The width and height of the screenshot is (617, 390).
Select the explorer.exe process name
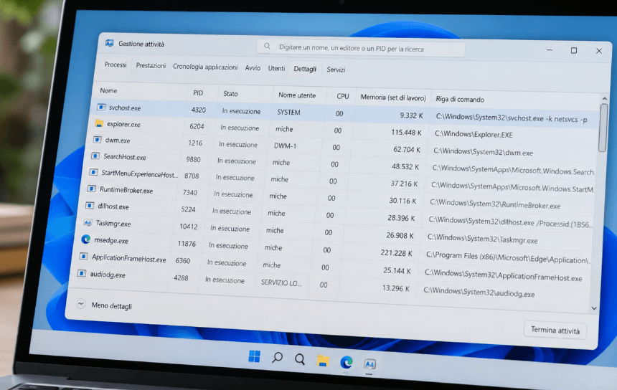click(x=123, y=124)
